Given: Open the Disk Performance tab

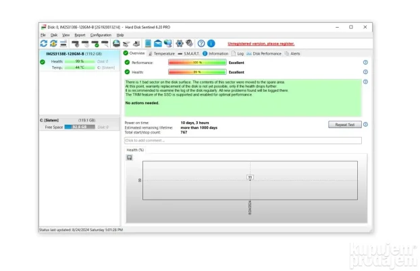Looking at the screenshot, I should [264, 53].
